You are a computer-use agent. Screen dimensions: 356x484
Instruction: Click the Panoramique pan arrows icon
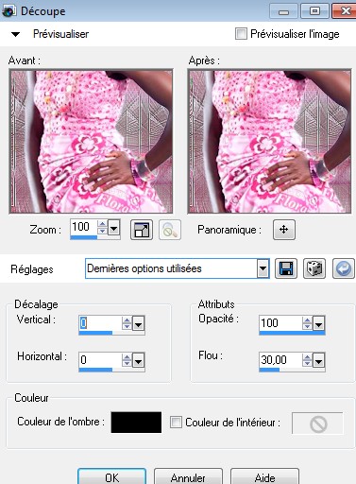pos(284,230)
